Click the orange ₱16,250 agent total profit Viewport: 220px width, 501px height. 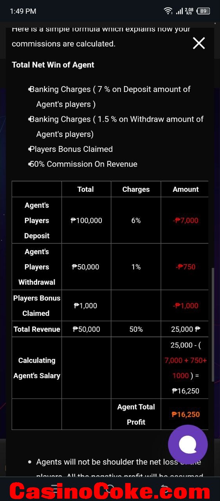[x=186, y=414]
